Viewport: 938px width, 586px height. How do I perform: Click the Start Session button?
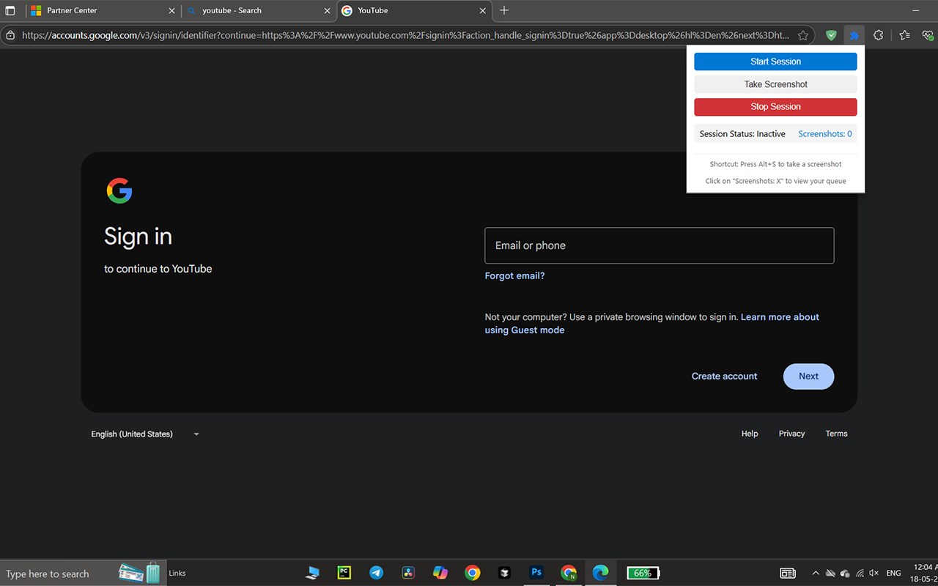click(x=775, y=62)
